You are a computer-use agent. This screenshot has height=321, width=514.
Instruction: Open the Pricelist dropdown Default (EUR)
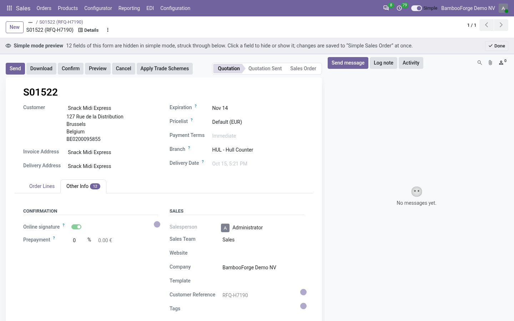(x=257, y=122)
